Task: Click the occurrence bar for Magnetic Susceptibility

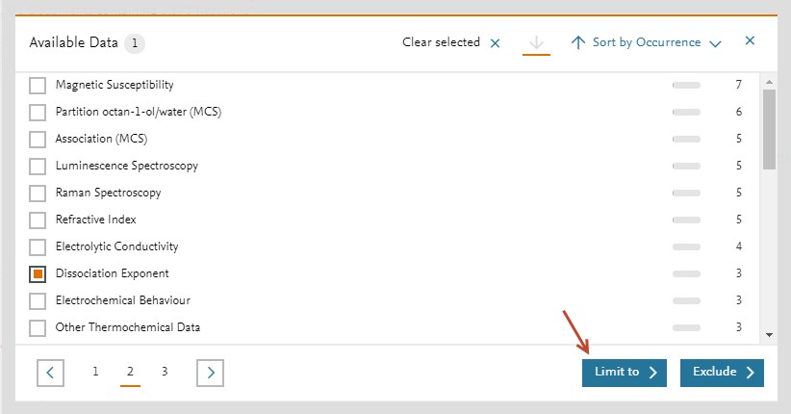Action: pyautogui.click(x=686, y=86)
